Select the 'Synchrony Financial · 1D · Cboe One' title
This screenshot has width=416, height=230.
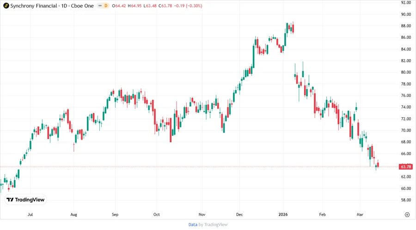pyautogui.click(x=52, y=6)
